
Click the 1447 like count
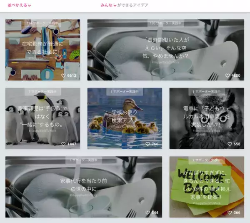coord(72,144)
